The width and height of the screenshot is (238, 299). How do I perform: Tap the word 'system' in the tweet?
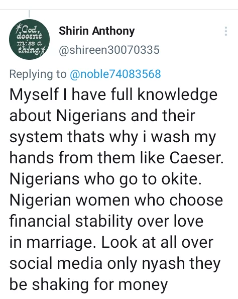pyautogui.click(x=36, y=138)
